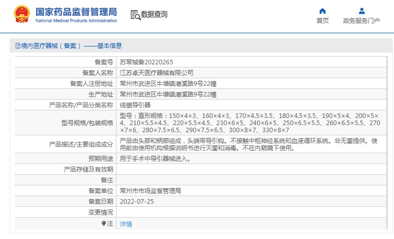Click the 数据查询 label
The width and height of the screenshot is (394, 239).
click(x=154, y=14)
